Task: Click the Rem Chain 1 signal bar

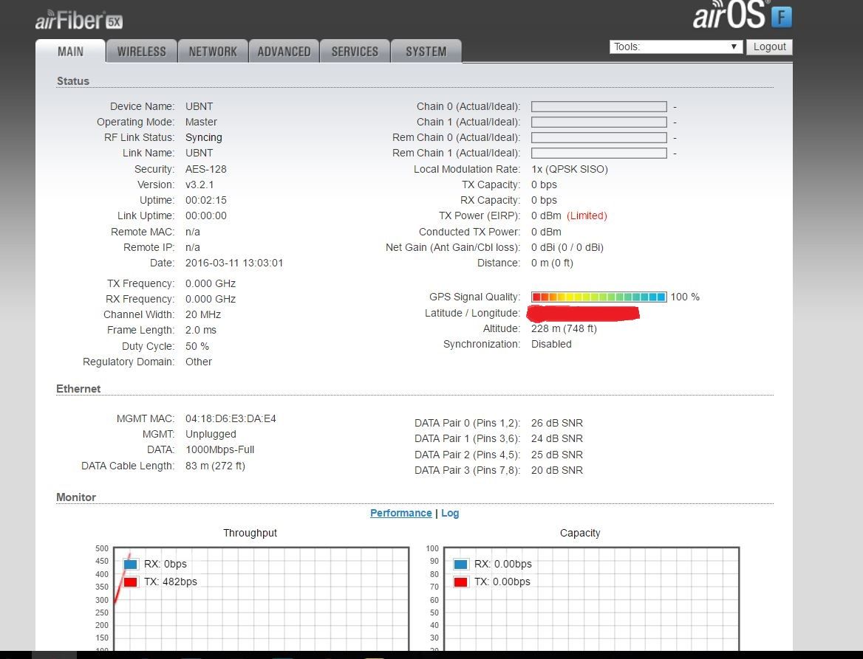Action: click(x=598, y=153)
